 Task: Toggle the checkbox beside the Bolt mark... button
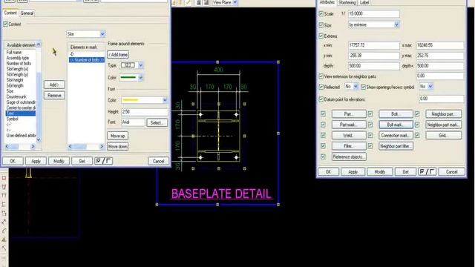pyautogui.click(x=370, y=125)
